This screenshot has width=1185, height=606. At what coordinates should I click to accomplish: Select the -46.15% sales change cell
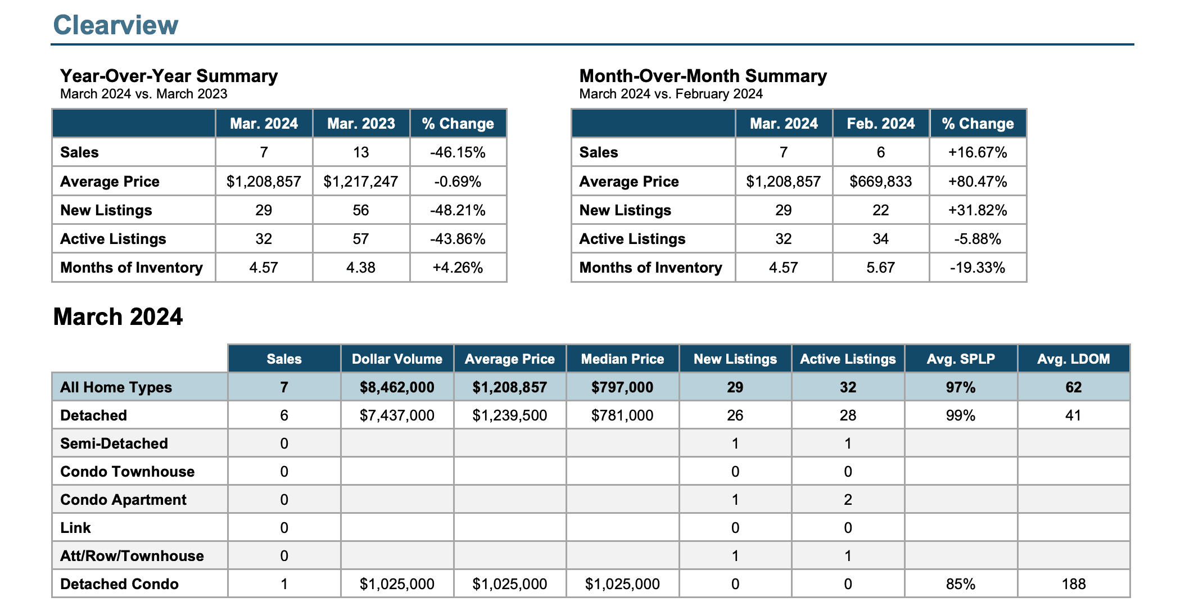tap(458, 152)
